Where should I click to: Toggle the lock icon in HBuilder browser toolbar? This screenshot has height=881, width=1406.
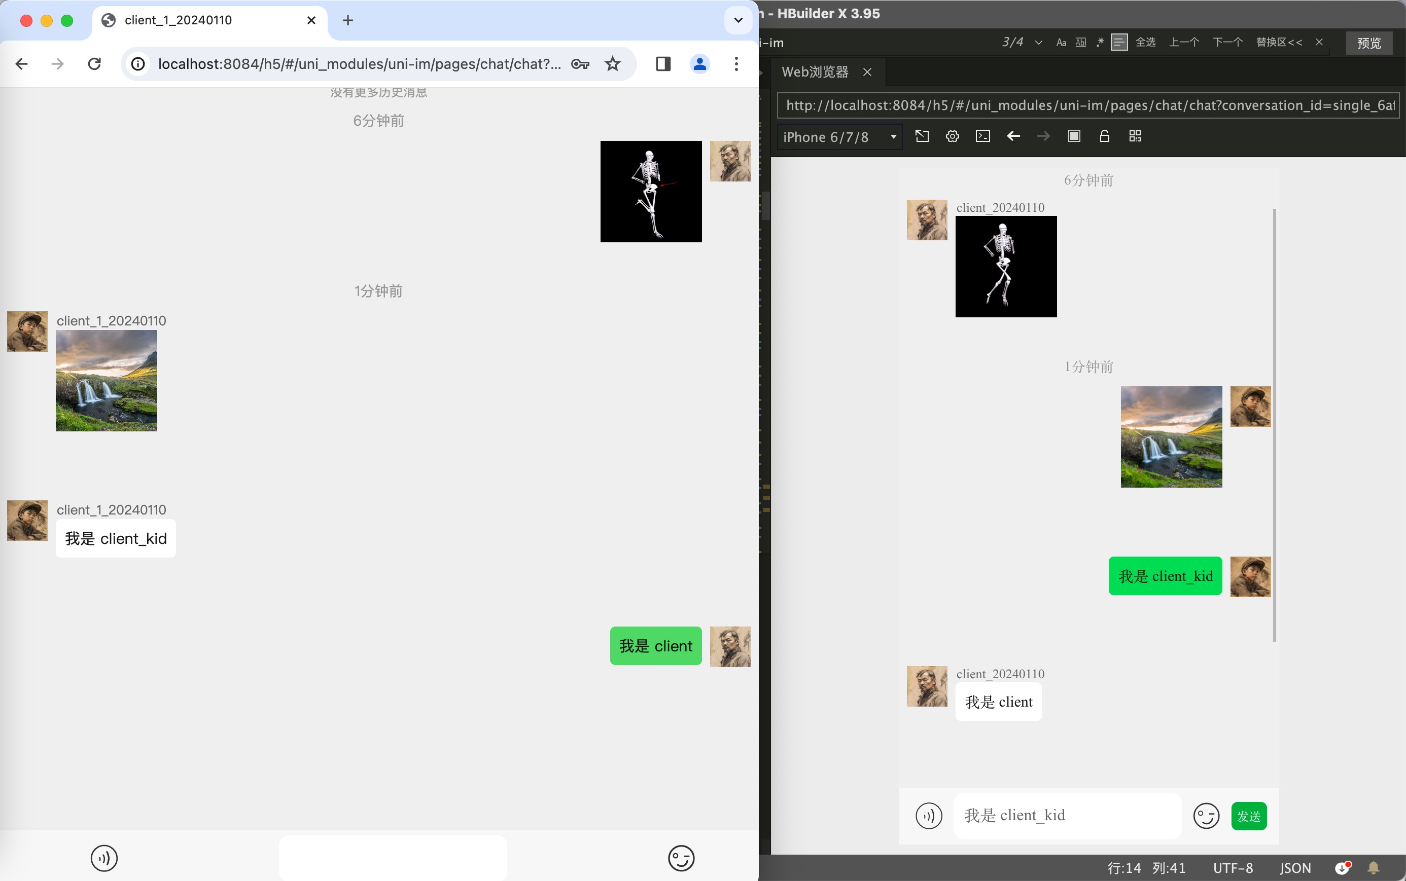(1104, 136)
